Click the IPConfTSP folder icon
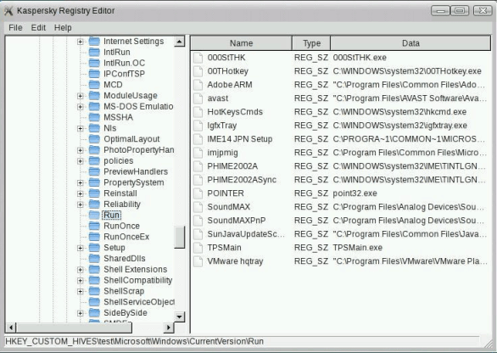The image size is (497, 353). pos(94,74)
